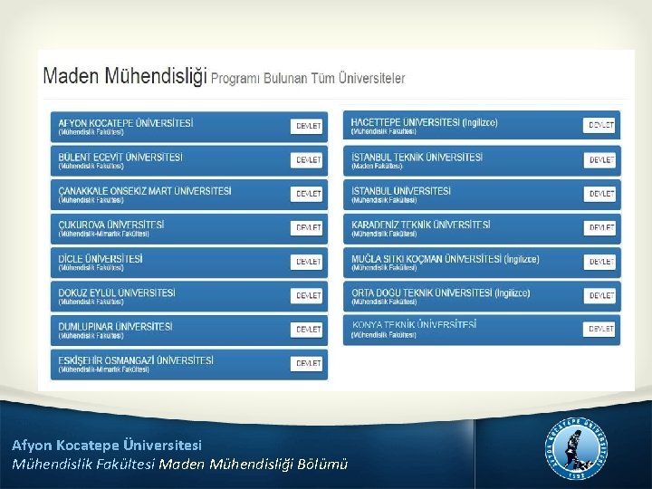The image size is (652, 489).
Task: Click DEVLET badge for Dicle Üniversitesi
Action: pyautogui.click(x=306, y=262)
